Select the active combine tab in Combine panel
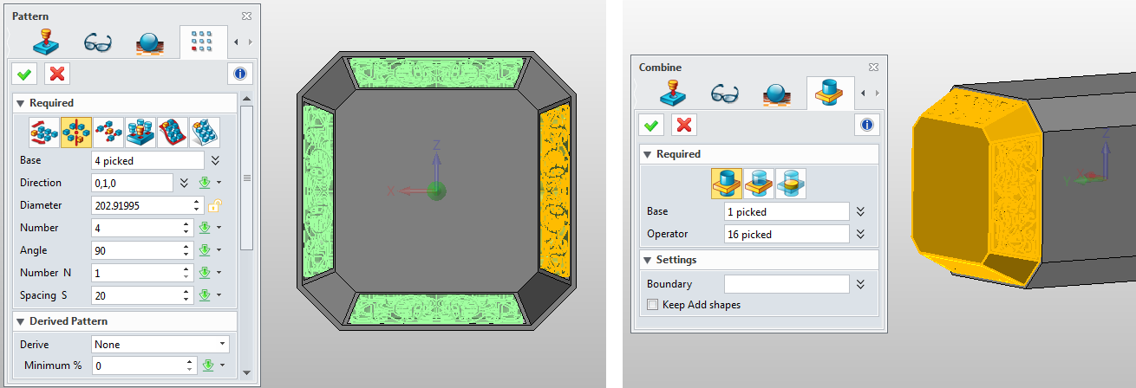The height and width of the screenshot is (388, 1136). click(x=830, y=94)
